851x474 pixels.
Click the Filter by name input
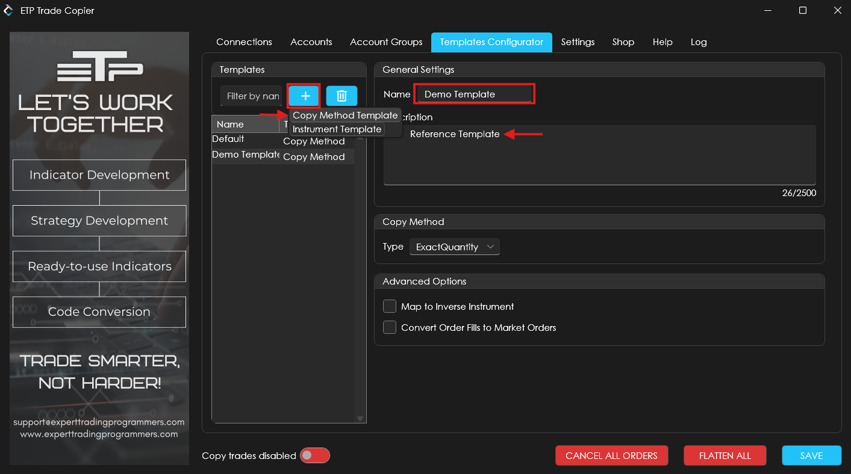[251, 96]
